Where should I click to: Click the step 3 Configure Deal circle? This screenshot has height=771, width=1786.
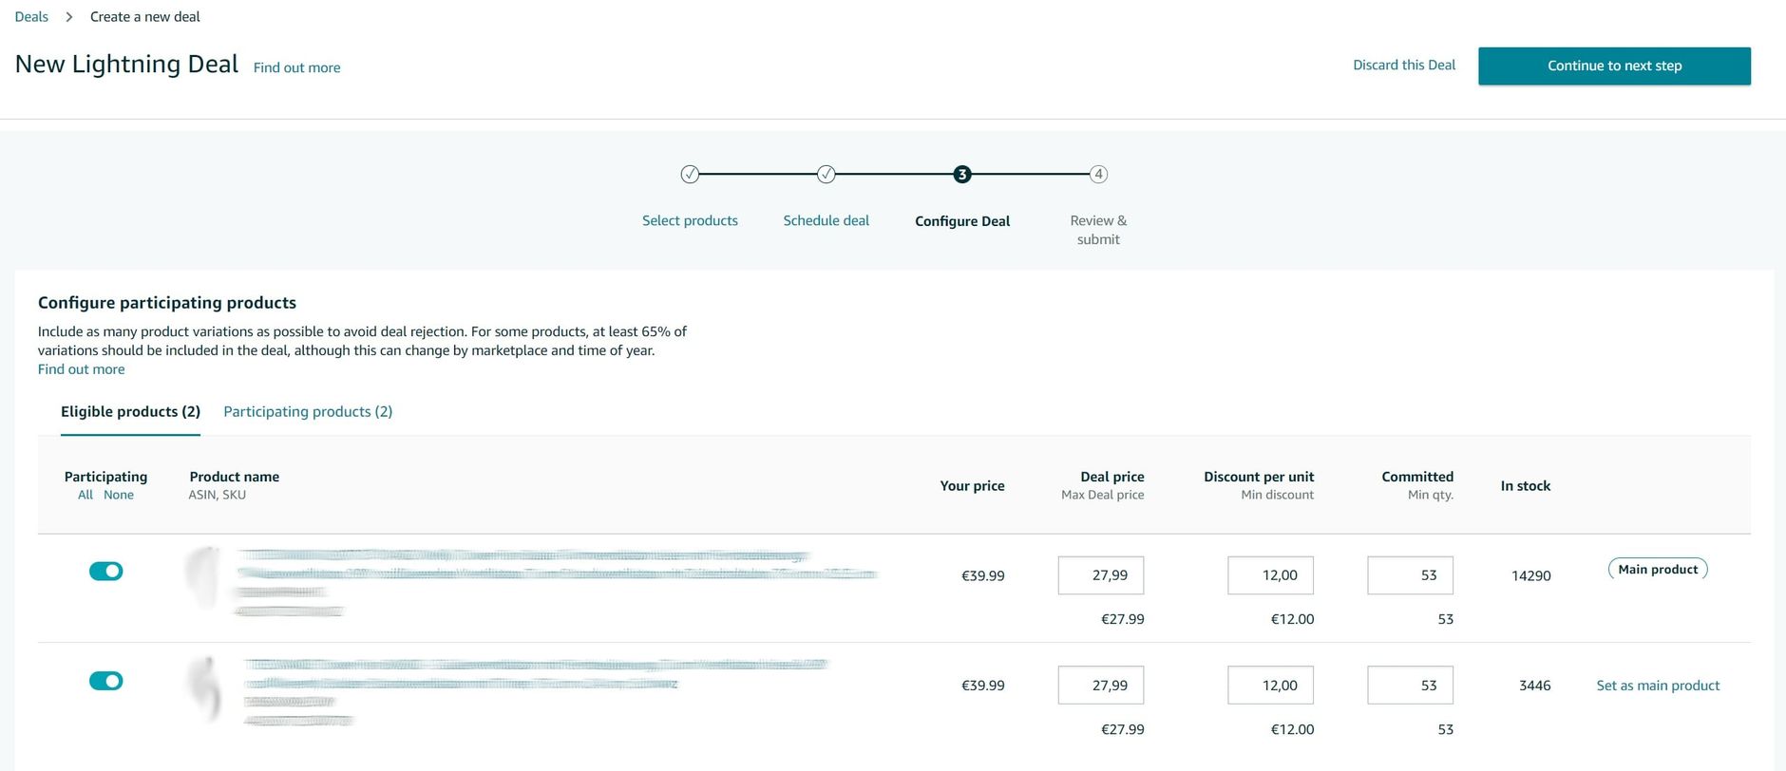[962, 174]
